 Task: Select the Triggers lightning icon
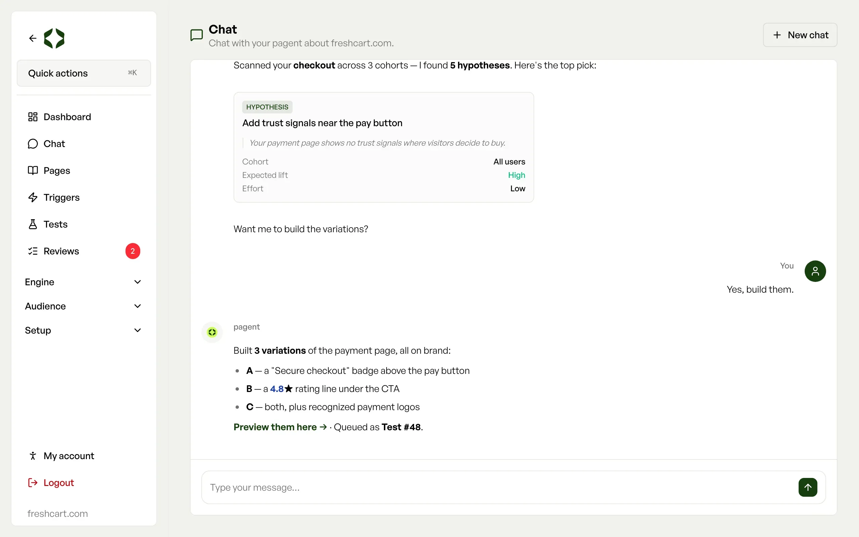33,197
